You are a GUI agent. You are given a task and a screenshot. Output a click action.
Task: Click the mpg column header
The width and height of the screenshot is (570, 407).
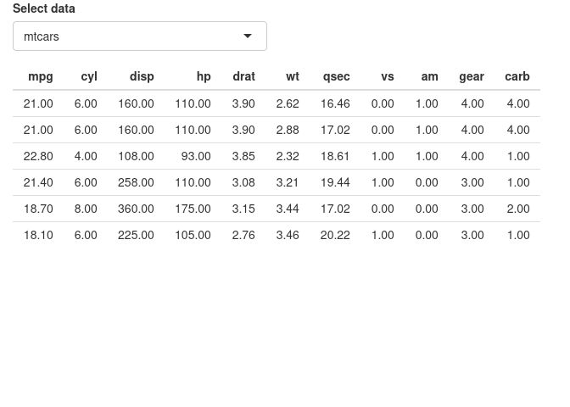click(41, 76)
